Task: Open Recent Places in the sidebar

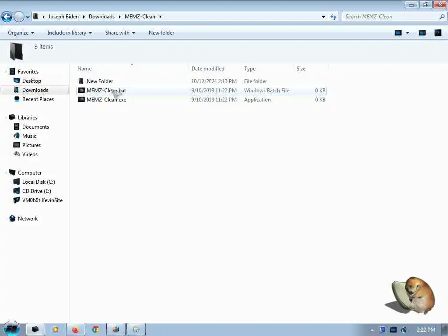Action: click(38, 99)
